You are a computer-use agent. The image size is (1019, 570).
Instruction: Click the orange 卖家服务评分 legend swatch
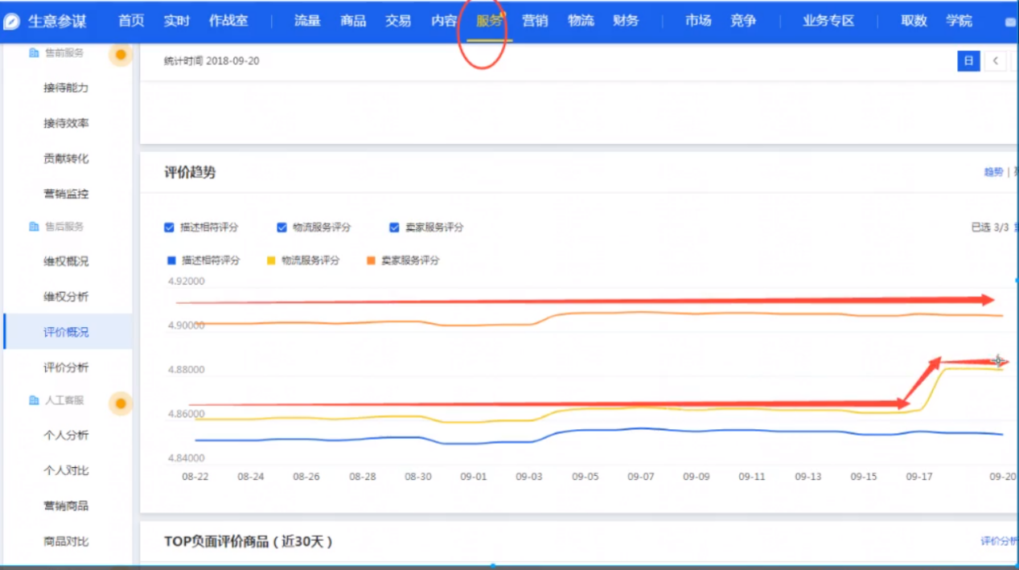372,260
